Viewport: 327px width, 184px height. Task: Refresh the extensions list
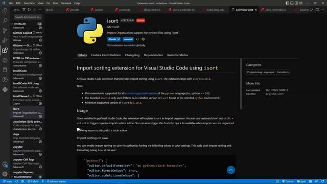click(29, 10)
